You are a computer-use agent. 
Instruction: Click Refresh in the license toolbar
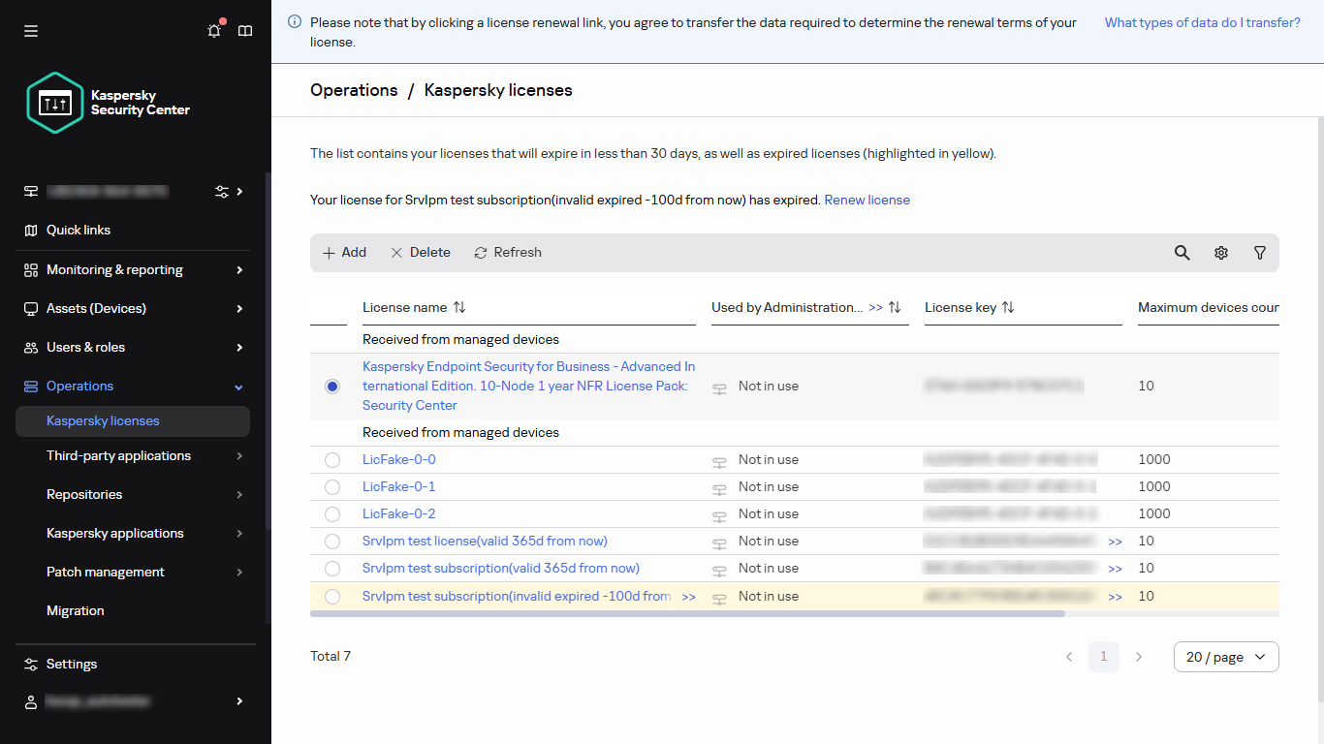[507, 253]
